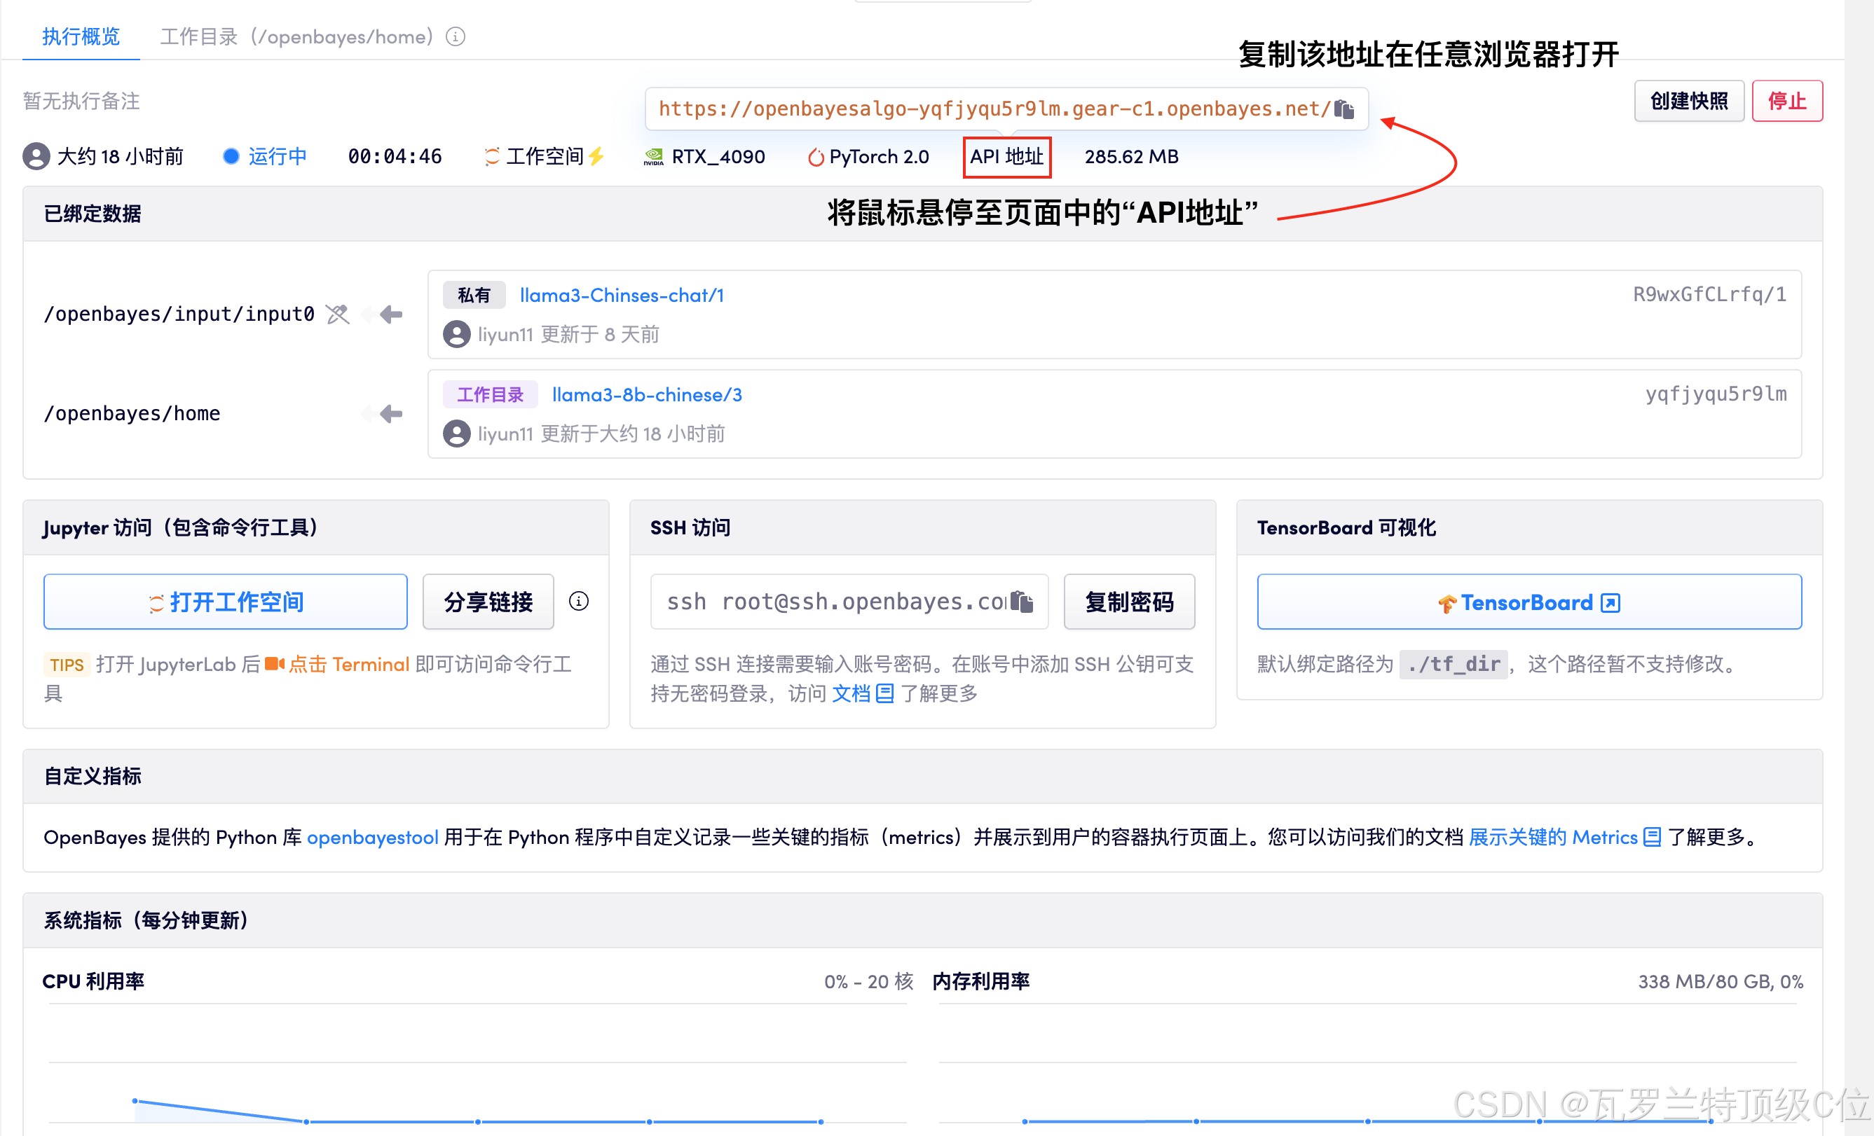Image resolution: width=1874 pixels, height=1136 pixels.
Task: Switch to 工作目录 (/openbayes/home) tab
Action: click(296, 36)
